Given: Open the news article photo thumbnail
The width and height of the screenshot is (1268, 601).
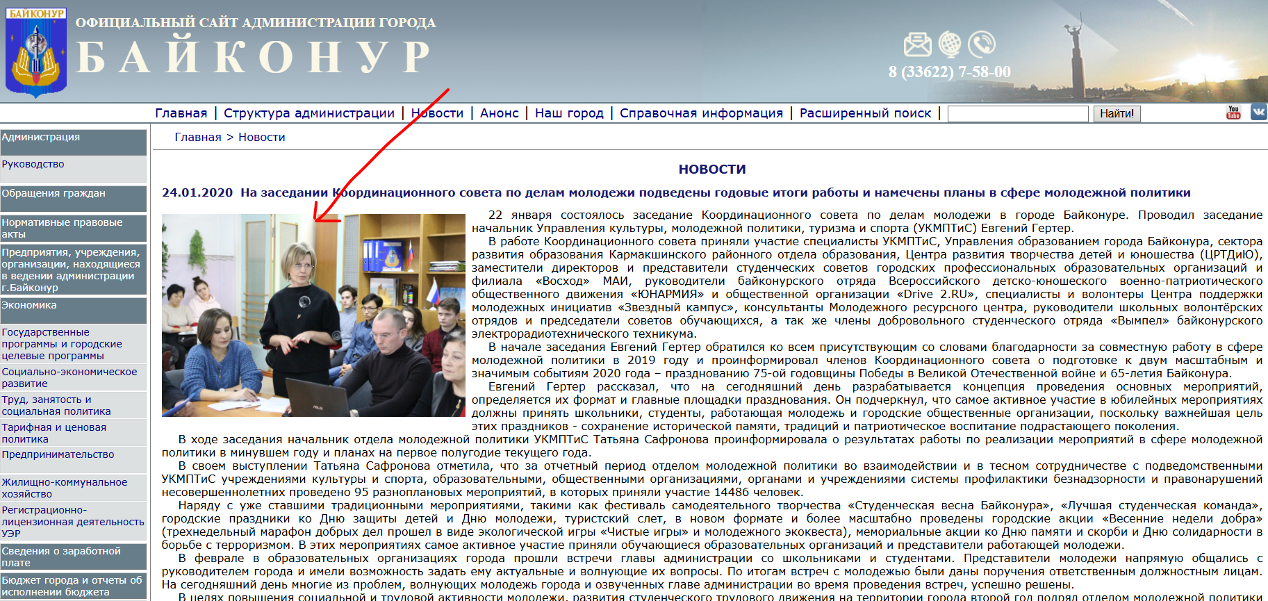Looking at the screenshot, I should point(313,315).
